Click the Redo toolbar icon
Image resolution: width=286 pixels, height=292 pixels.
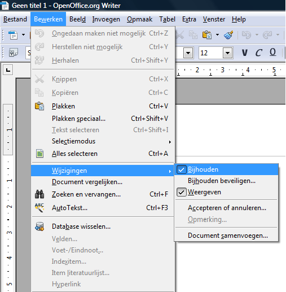tap(267, 35)
